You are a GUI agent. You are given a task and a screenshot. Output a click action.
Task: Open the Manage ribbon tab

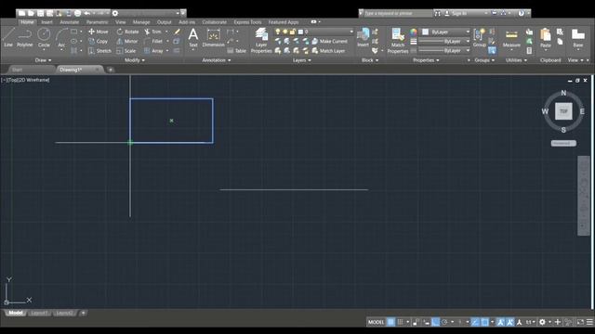point(141,22)
